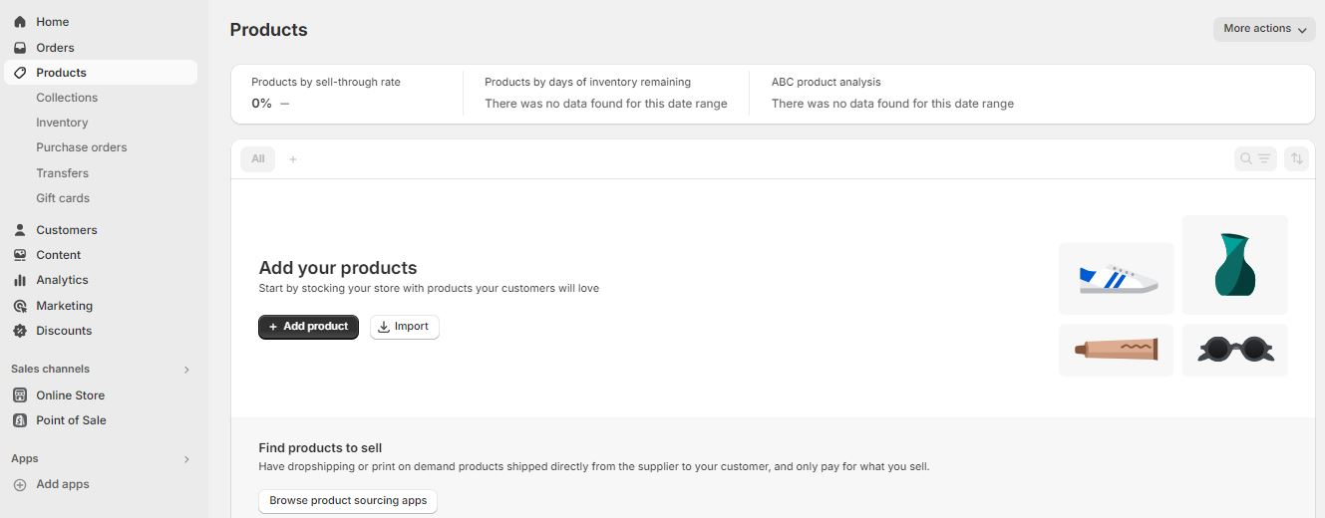Screen dimensions: 1325x518
Task: Click the Point of Sale label
Action: click(72, 420)
